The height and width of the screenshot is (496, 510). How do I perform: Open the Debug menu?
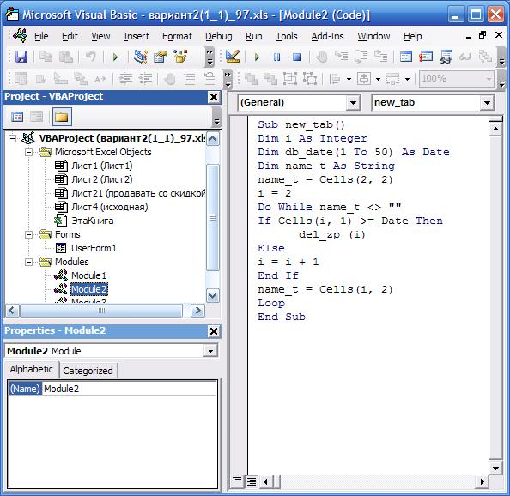coord(219,36)
